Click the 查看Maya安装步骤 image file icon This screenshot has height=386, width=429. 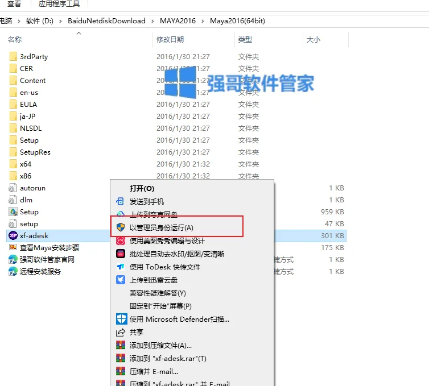(x=13, y=247)
